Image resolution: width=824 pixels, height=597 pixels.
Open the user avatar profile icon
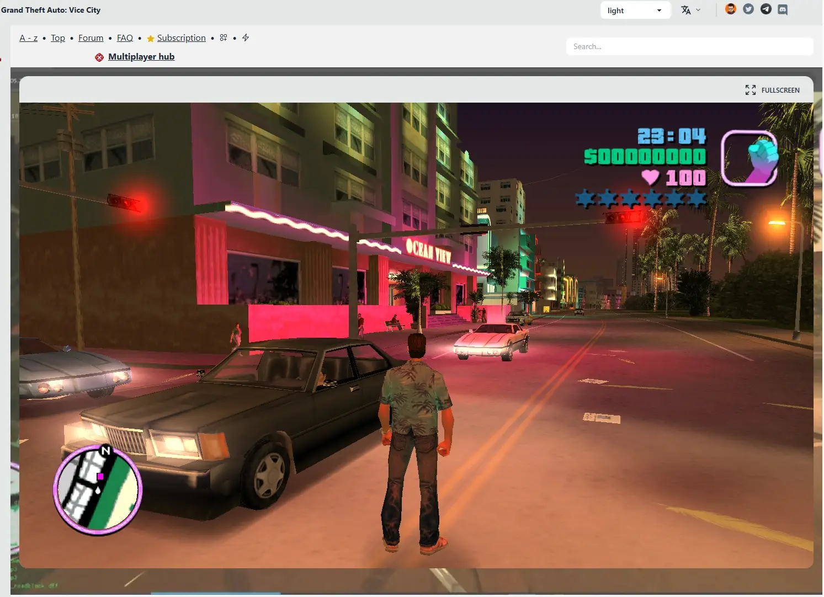click(x=730, y=9)
